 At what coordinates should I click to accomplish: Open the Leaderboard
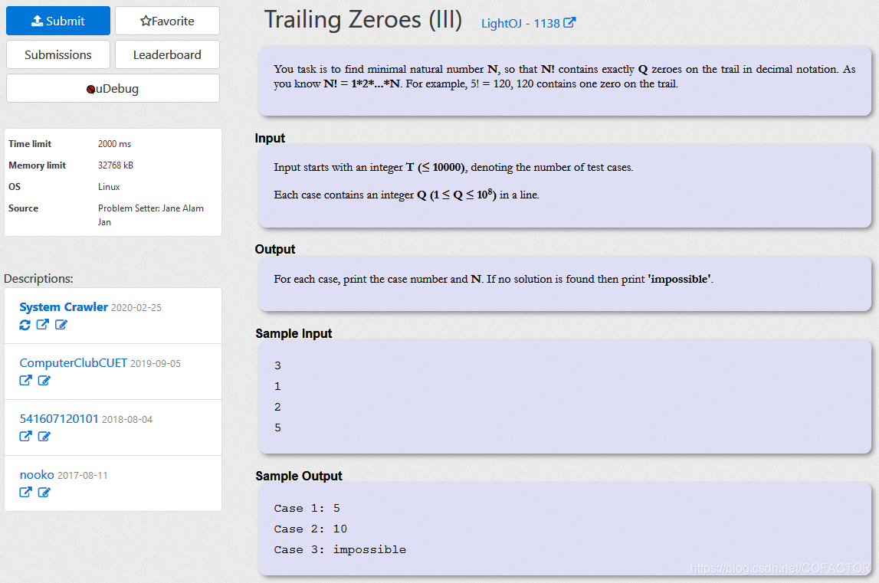(167, 54)
